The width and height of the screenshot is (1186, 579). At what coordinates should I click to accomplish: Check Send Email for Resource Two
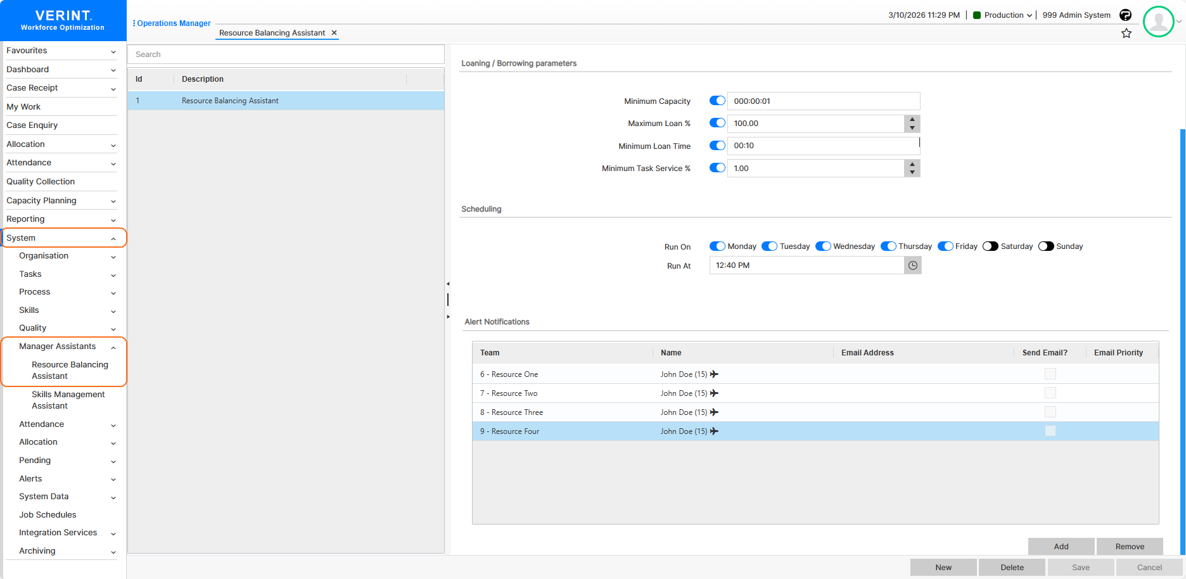tap(1050, 393)
